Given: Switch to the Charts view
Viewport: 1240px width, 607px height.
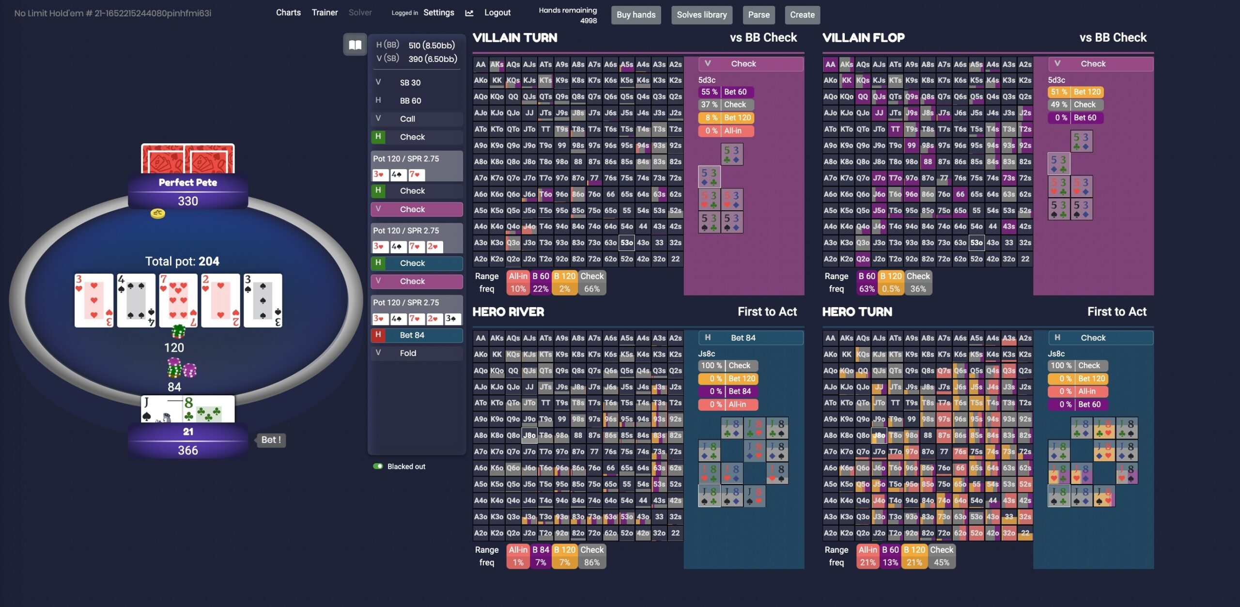Looking at the screenshot, I should [x=288, y=12].
